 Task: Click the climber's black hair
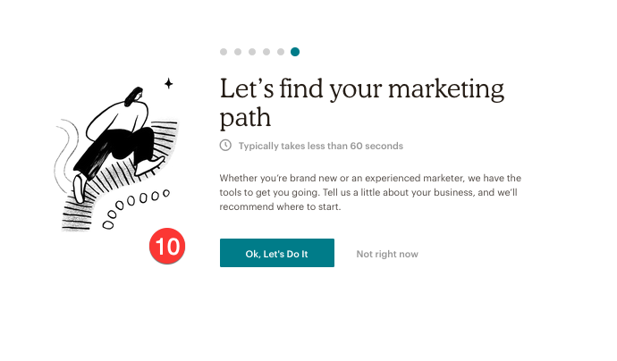pyautogui.click(x=134, y=95)
